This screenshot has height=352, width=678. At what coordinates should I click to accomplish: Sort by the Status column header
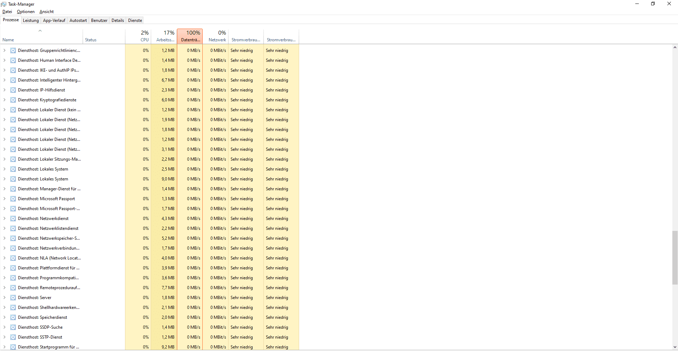pos(104,36)
